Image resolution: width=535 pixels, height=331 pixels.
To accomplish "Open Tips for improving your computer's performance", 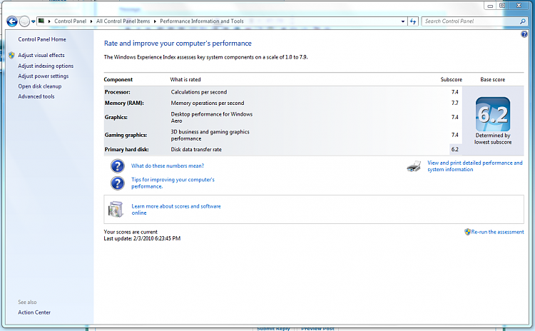I will coord(173,183).
